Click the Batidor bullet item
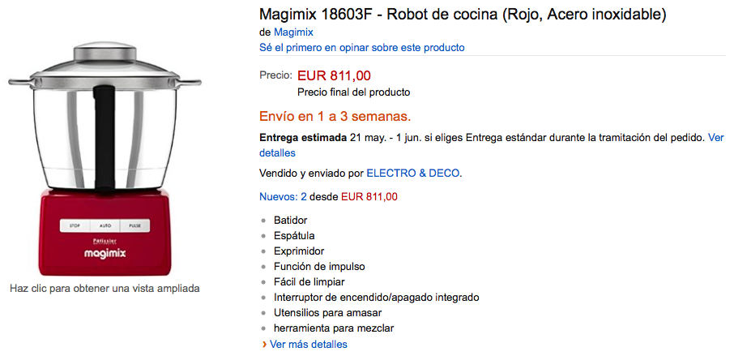 point(291,220)
